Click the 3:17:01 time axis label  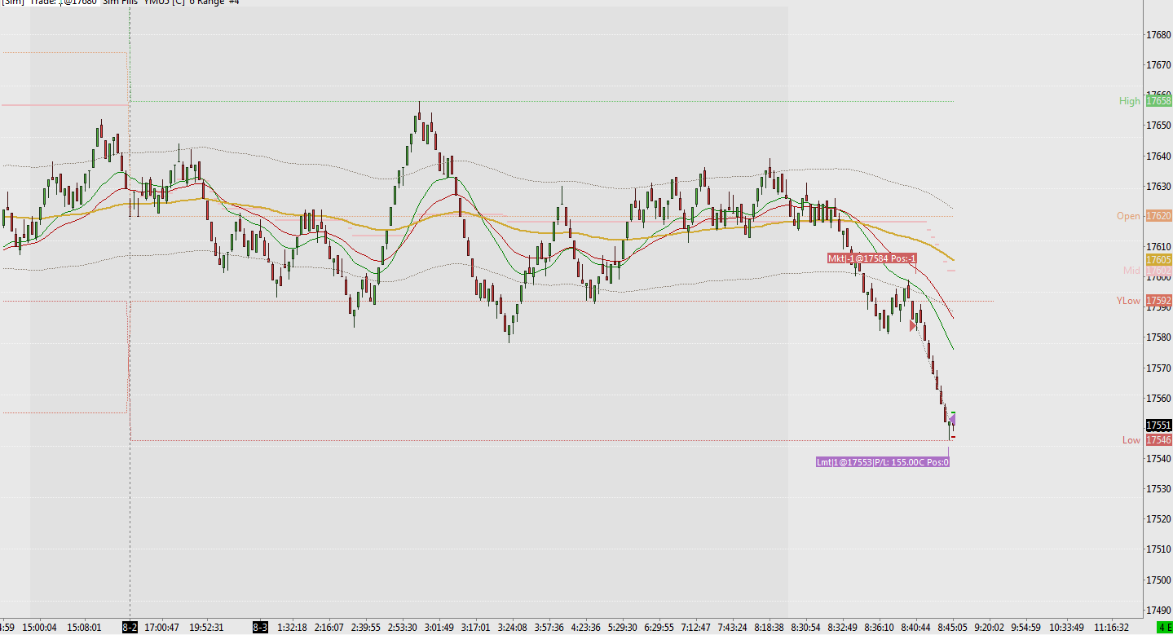coord(475,628)
